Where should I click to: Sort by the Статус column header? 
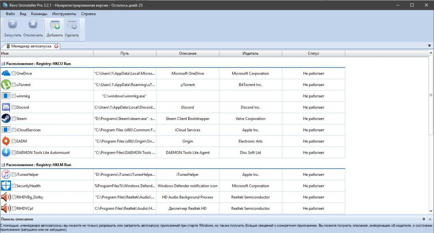click(314, 53)
